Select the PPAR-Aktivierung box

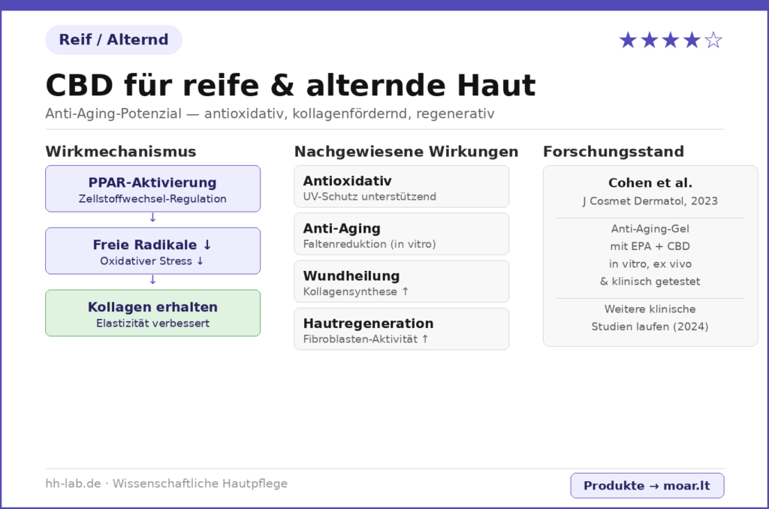pos(152,188)
